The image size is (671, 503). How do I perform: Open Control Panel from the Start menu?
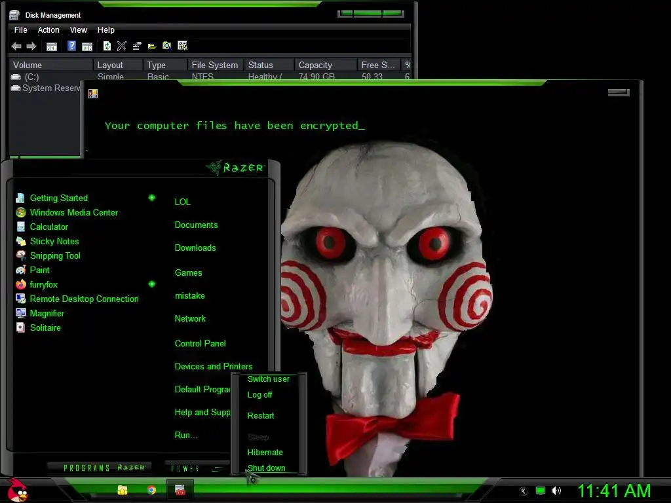point(200,343)
